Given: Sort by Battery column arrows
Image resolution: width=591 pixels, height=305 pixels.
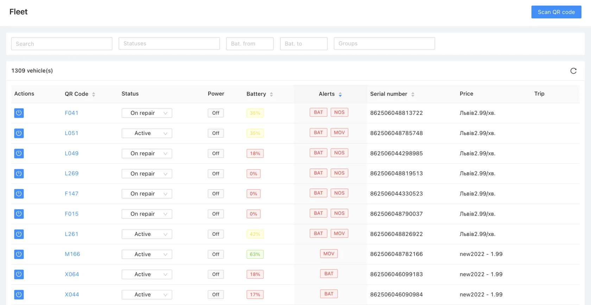Looking at the screenshot, I should (271, 94).
